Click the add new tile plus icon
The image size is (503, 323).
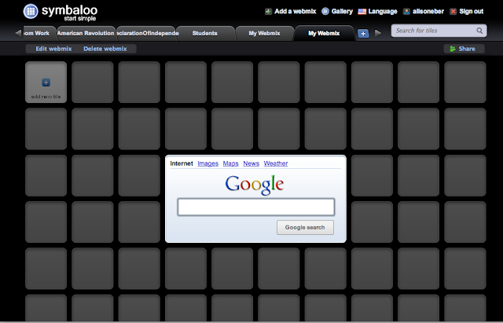coord(46,83)
